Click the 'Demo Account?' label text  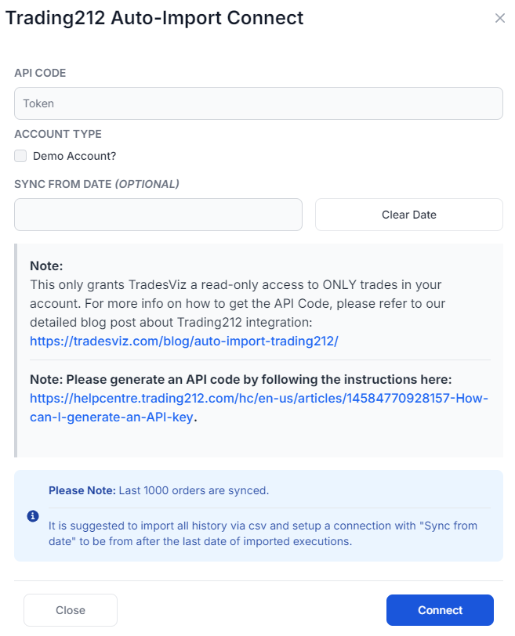pyautogui.click(x=74, y=156)
